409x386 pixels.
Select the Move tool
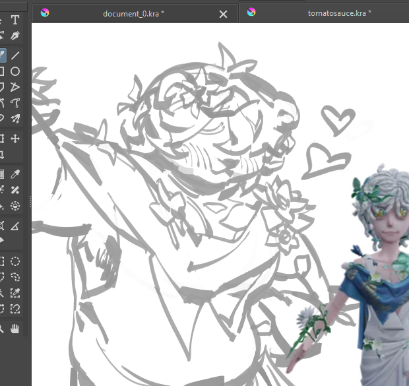[x=15, y=139]
